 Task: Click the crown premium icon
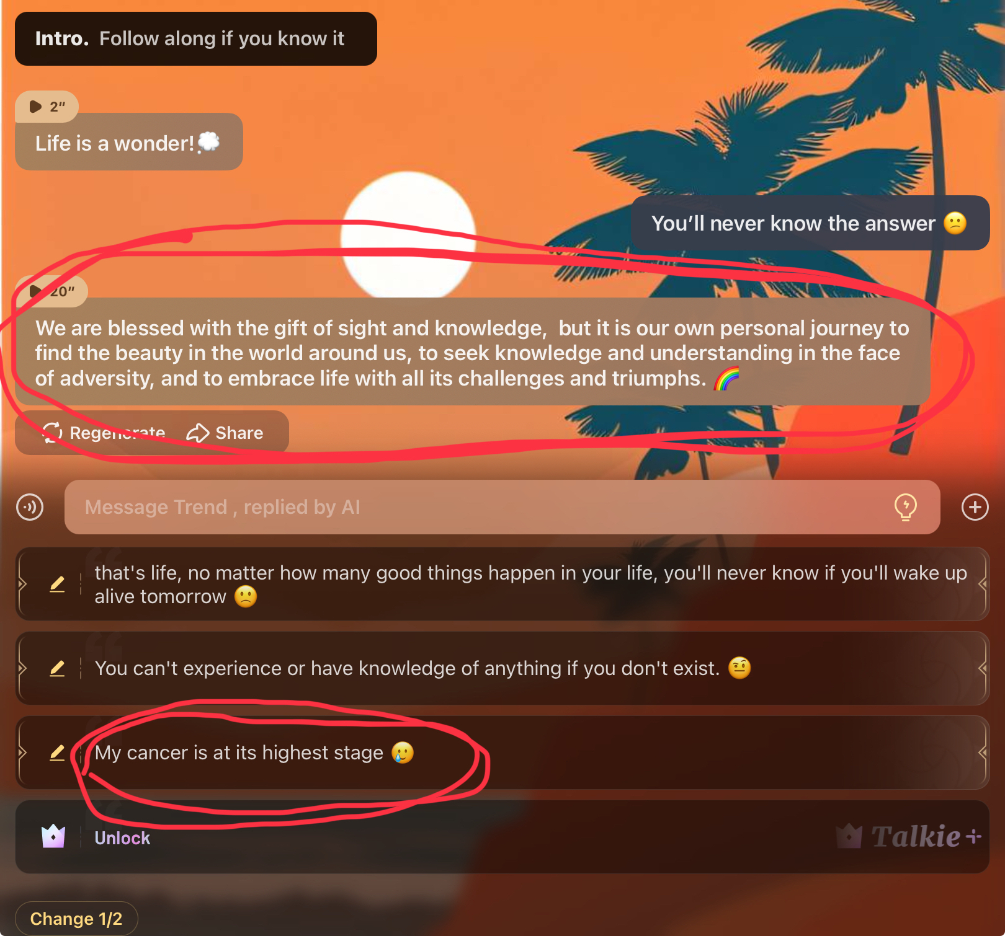click(53, 837)
